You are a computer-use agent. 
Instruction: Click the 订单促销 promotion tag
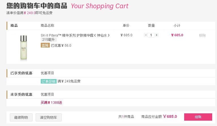pos(49,81)
